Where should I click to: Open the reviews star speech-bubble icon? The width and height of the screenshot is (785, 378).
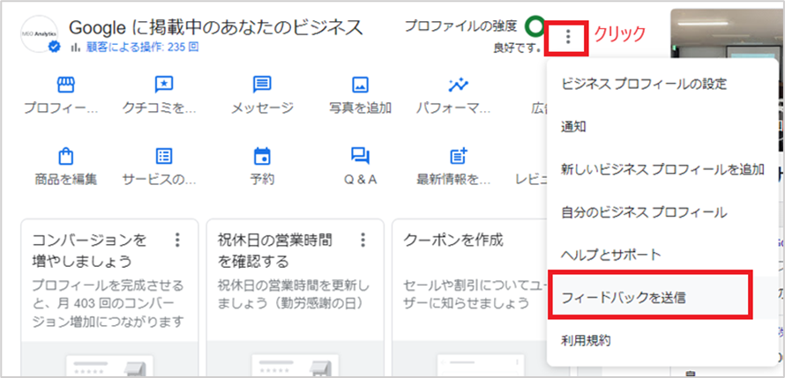(x=164, y=85)
